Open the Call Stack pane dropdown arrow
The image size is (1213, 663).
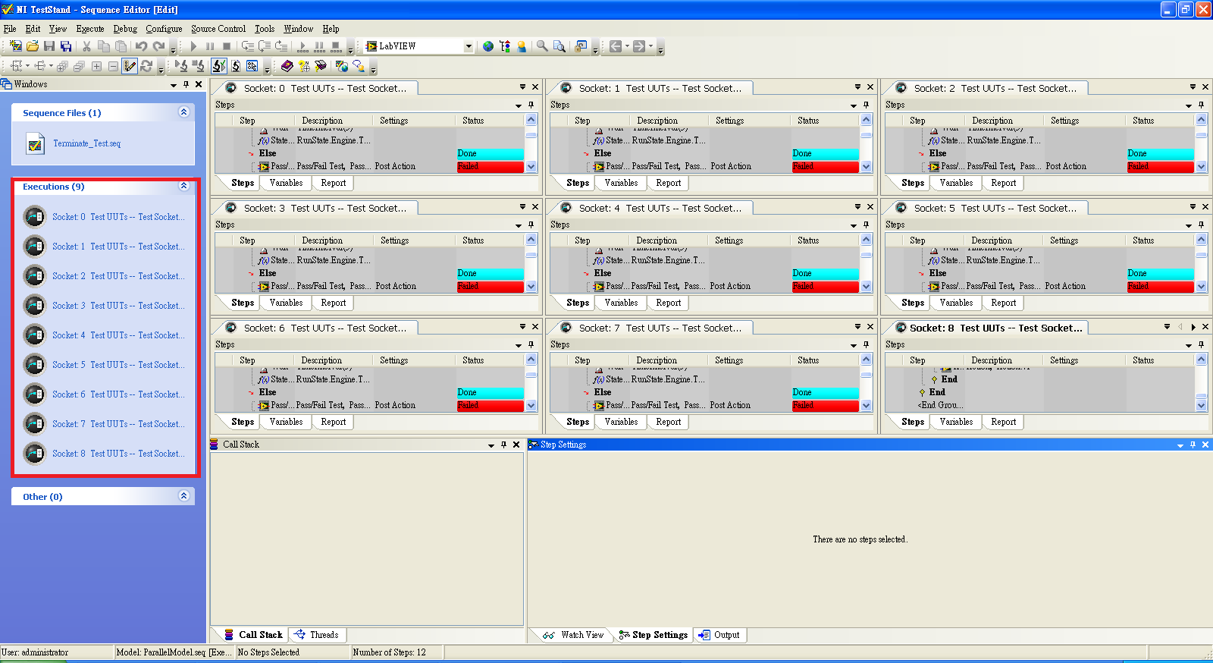491,445
